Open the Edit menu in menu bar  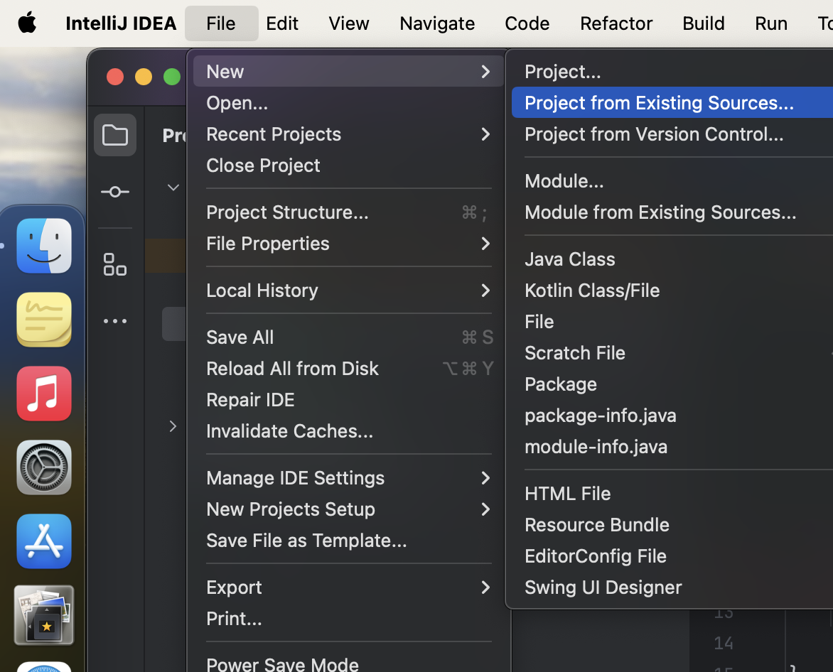click(282, 23)
